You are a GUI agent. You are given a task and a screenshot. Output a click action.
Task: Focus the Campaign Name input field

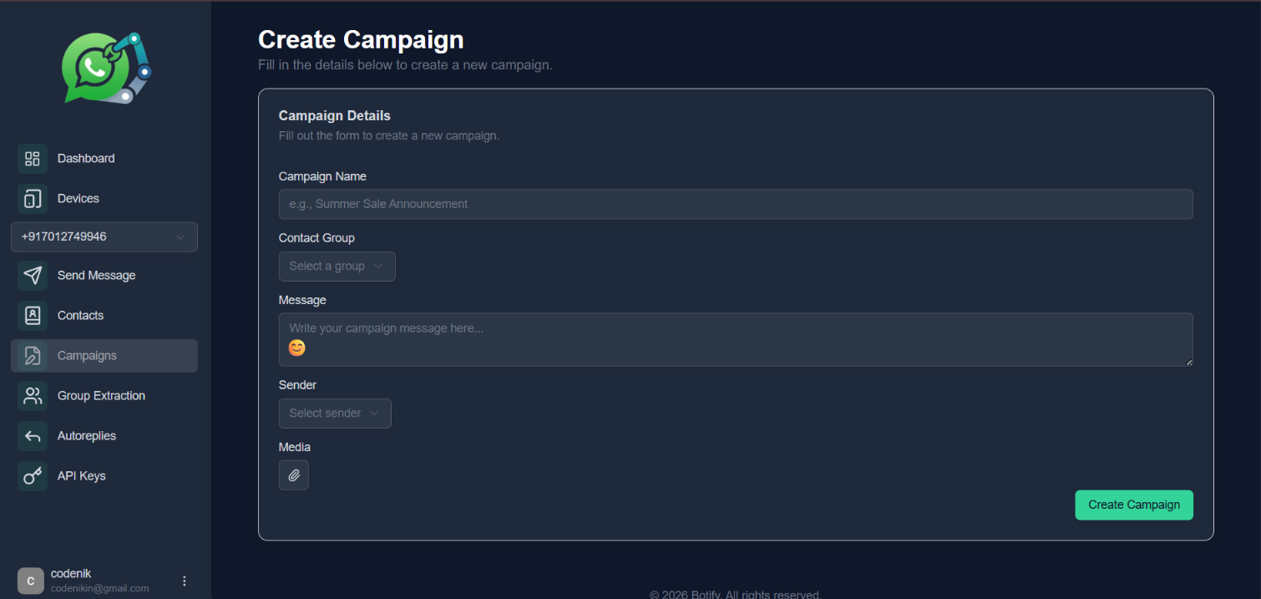735,204
